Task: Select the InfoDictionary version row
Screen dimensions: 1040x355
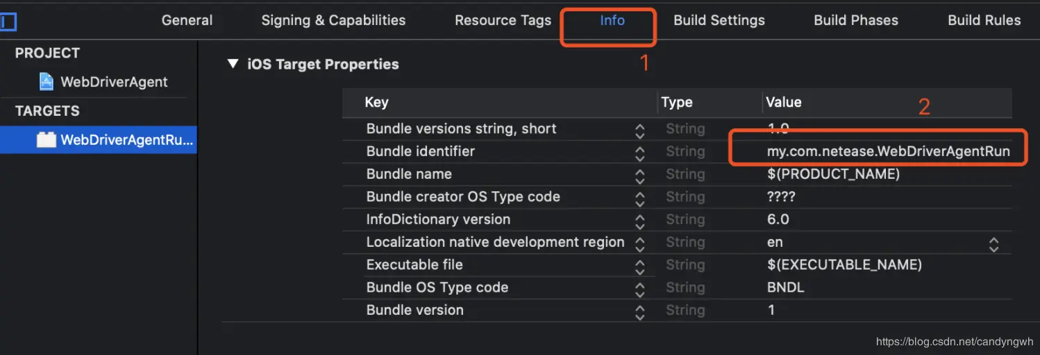Action: pyautogui.click(x=438, y=220)
